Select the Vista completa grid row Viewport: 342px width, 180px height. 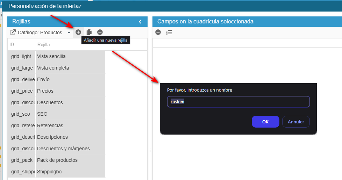pos(57,68)
